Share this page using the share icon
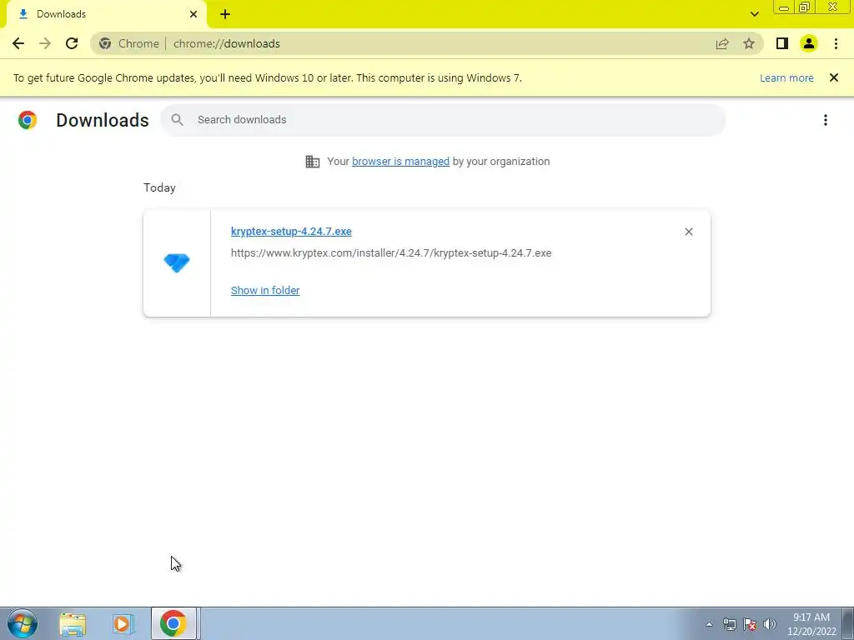The width and height of the screenshot is (854, 640). pyautogui.click(x=722, y=43)
